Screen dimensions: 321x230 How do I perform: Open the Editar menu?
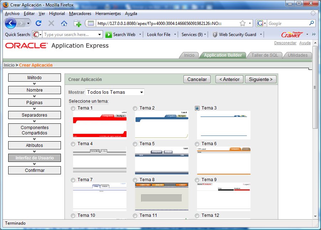pos(29,14)
